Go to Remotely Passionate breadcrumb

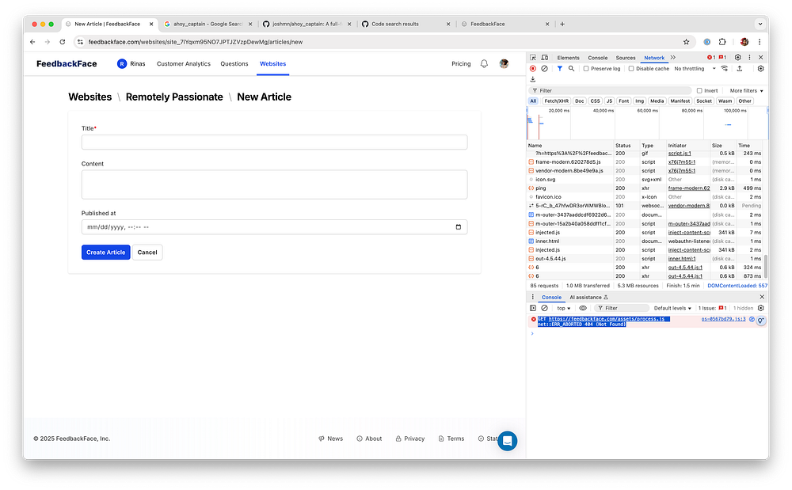tap(174, 97)
